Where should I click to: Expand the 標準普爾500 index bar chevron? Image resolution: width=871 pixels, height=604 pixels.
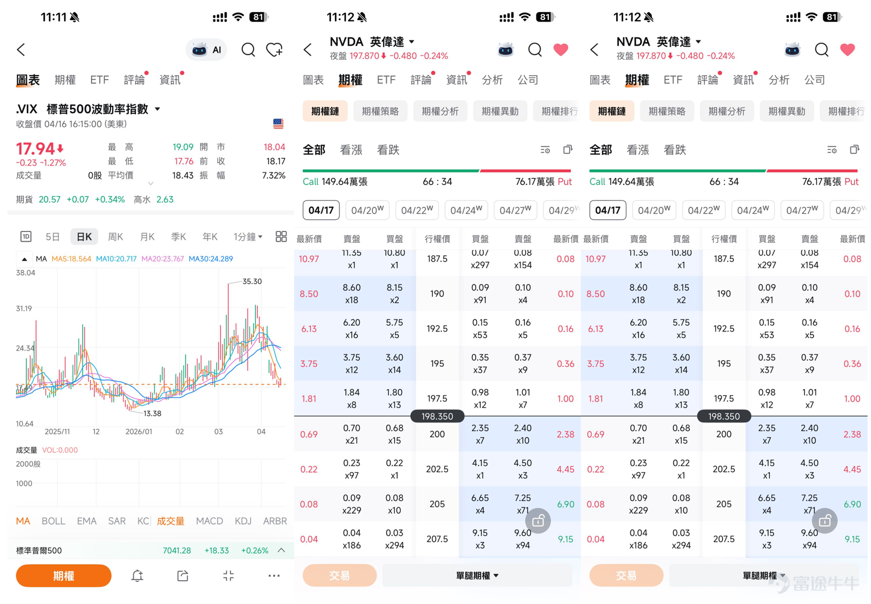pos(282,551)
